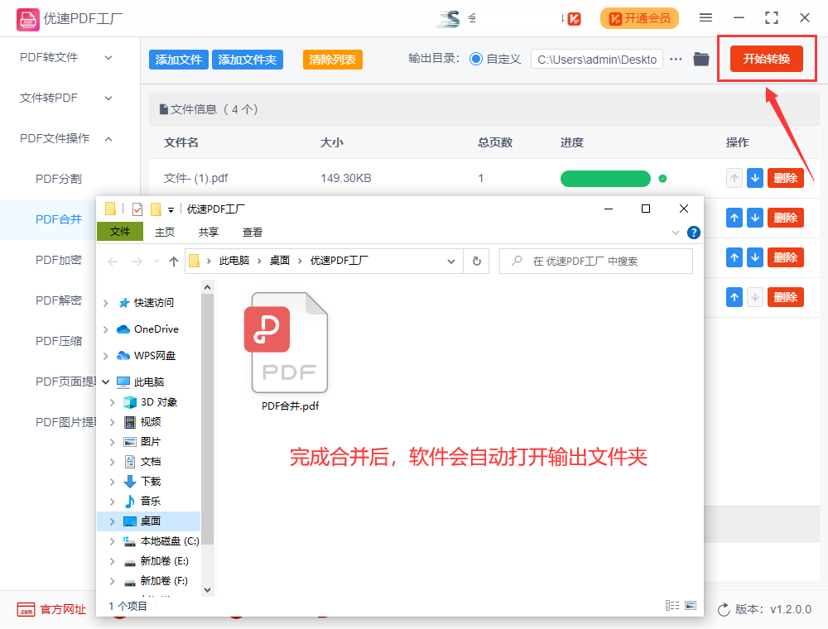Select 本地磁盘 (C:) in Explorer tree

170,541
